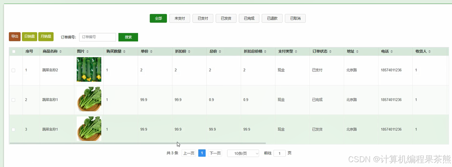Sort by 图片 column arrows
Screen dimensions: 452x167
coord(88,51)
